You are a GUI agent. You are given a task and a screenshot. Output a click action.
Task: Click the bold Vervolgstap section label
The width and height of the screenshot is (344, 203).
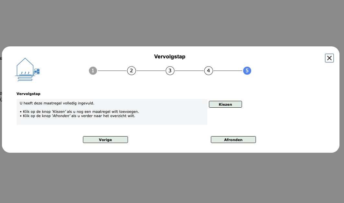pos(29,94)
